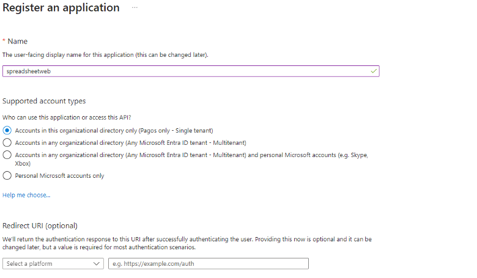Click into the spreadsheetweb name field

click(183, 71)
